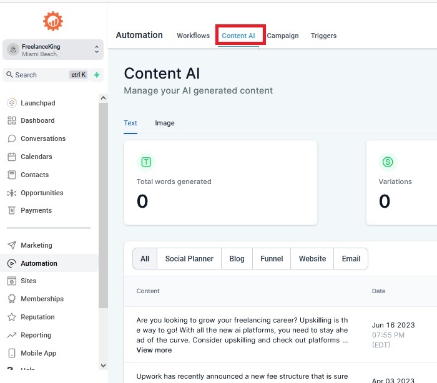Open the Workflows tab
437x383 pixels.
click(193, 36)
